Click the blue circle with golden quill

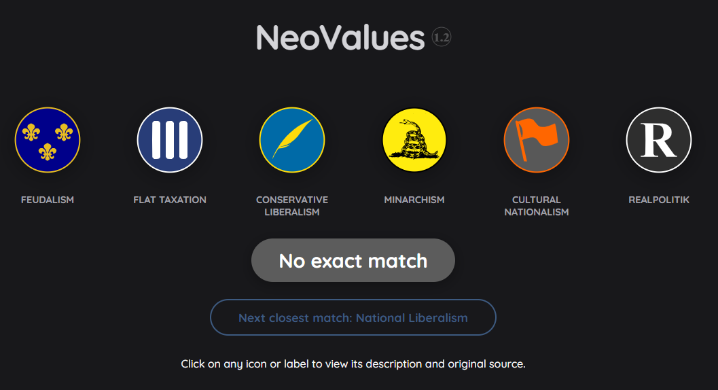[x=292, y=140]
